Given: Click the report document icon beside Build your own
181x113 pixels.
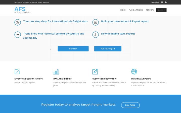Looking at the screenshot, I should click(x=96, y=22).
